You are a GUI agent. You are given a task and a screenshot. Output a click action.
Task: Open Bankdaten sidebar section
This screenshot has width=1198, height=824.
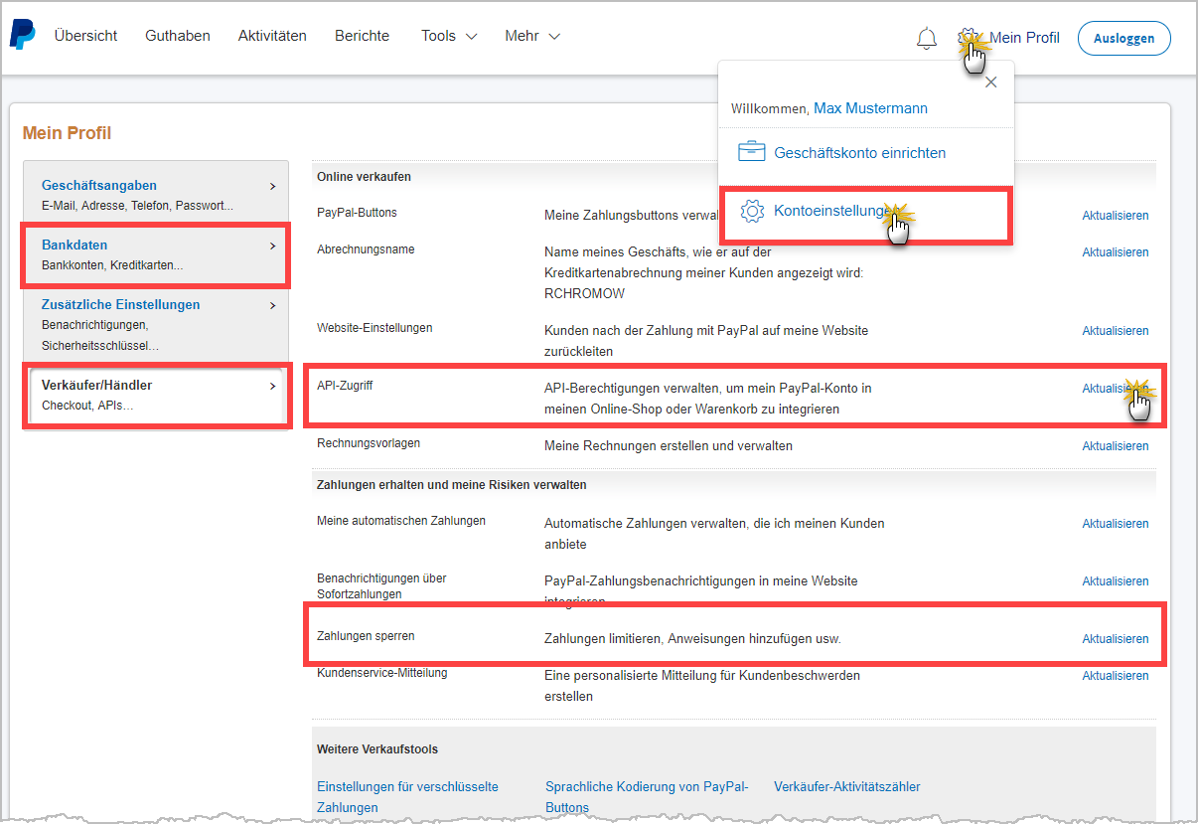(x=75, y=246)
